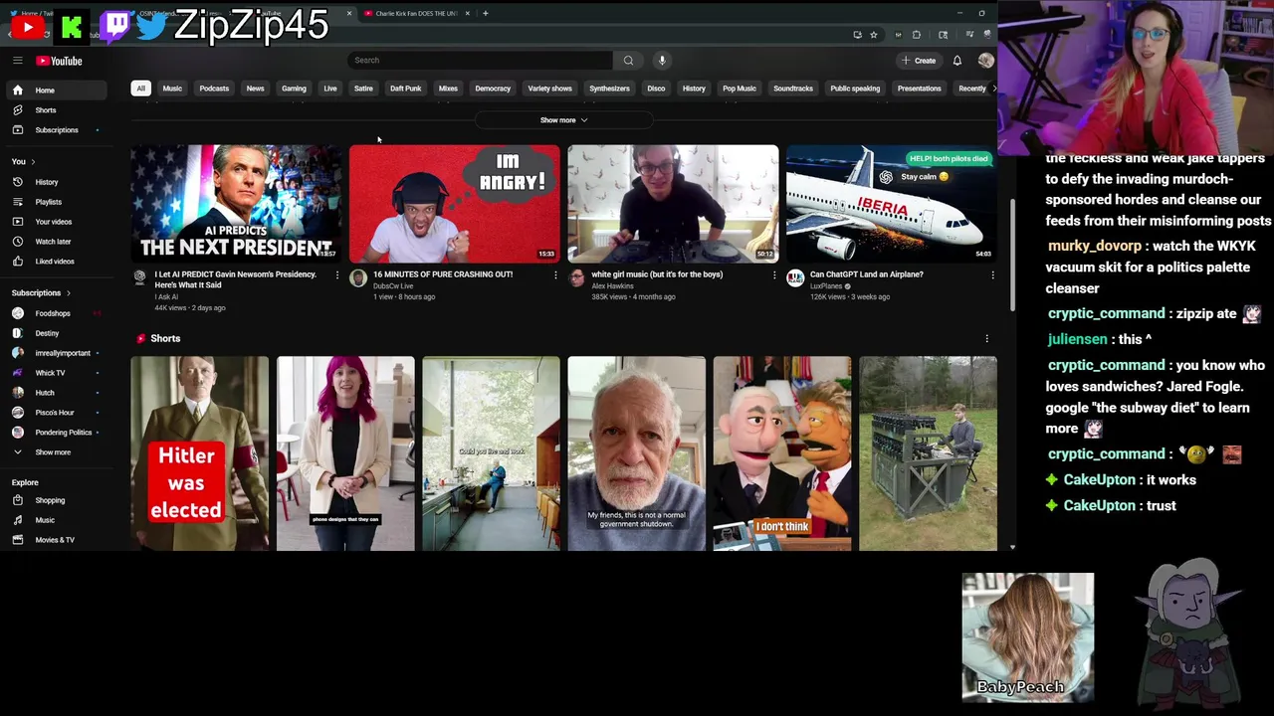The height and width of the screenshot is (716, 1274).
Task: Expand the Subscriptions section header
Action: click(x=41, y=293)
